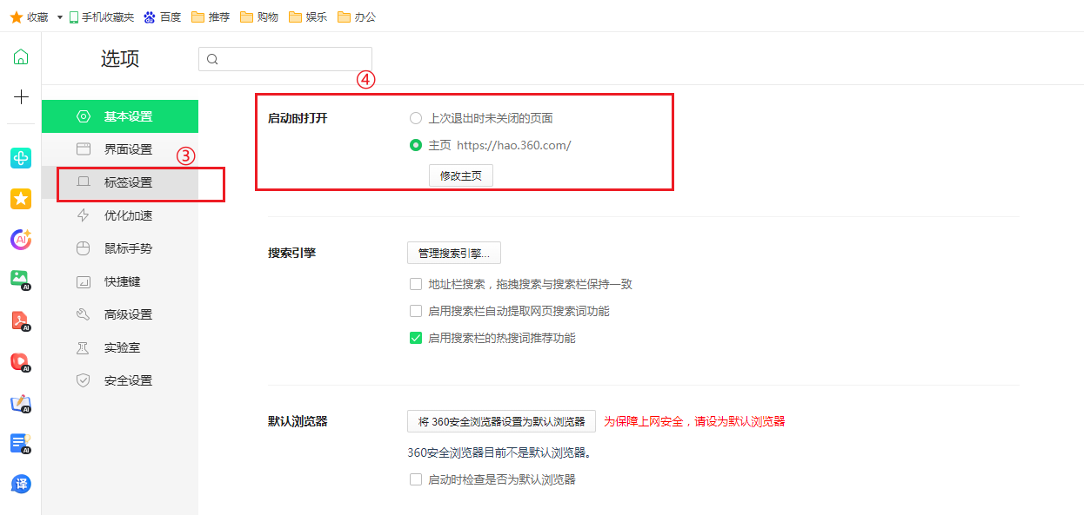Open the 娱乐 bookmark folder
The width and height of the screenshot is (1084, 515).
[307, 17]
